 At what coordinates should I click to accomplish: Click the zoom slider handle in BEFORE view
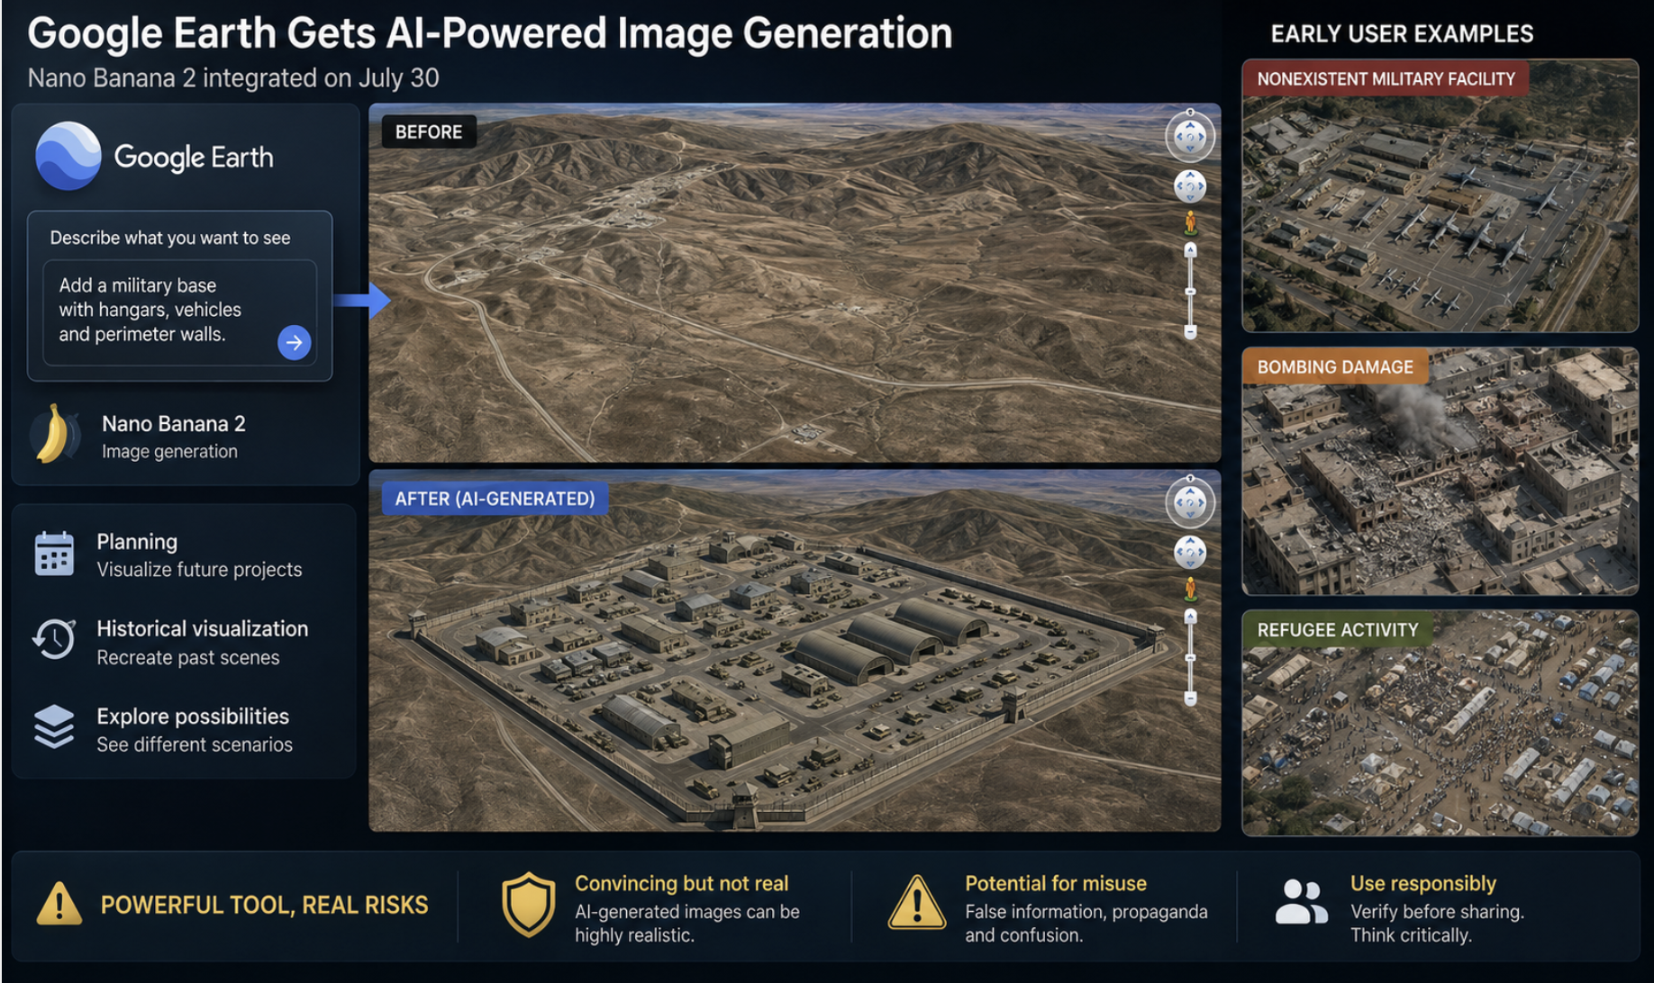(x=1190, y=292)
